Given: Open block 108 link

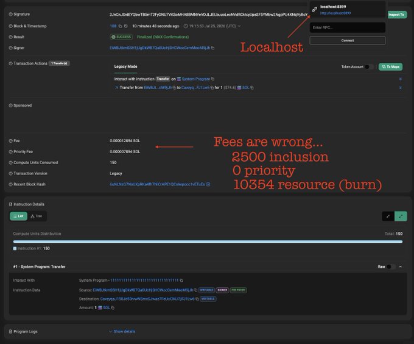Looking at the screenshot, I should (113, 26).
